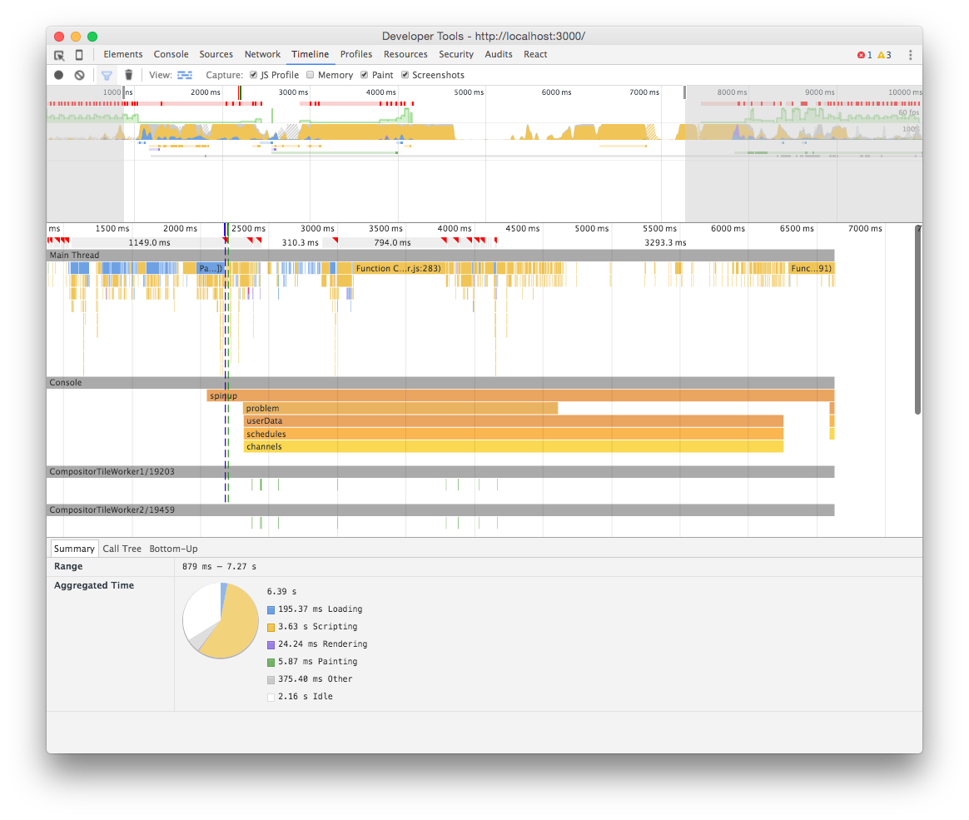Select the problem console timing bar
The image size is (969, 820).
pos(400,409)
